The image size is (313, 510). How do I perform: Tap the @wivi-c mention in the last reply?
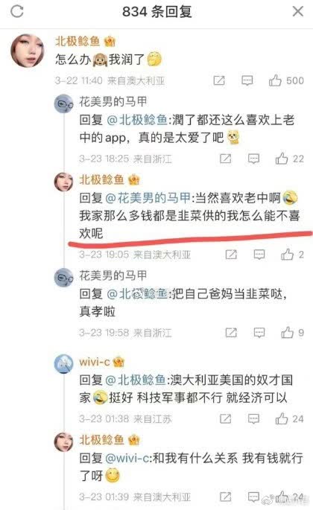click(x=127, y=459)
